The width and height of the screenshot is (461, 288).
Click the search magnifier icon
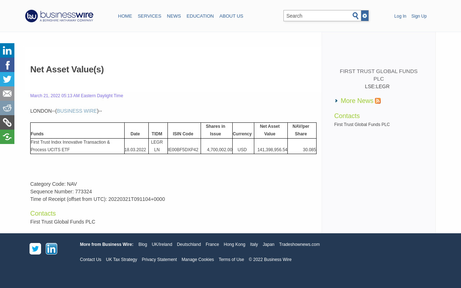[x=355, y=16]
